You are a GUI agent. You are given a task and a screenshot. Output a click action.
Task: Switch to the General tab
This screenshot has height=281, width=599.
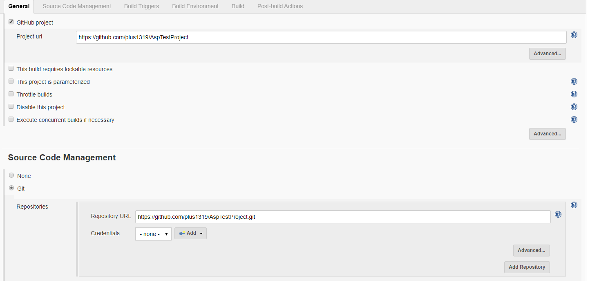[19, 6]
